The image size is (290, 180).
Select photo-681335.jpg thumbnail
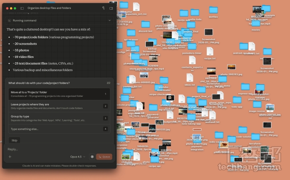[159, 123]
